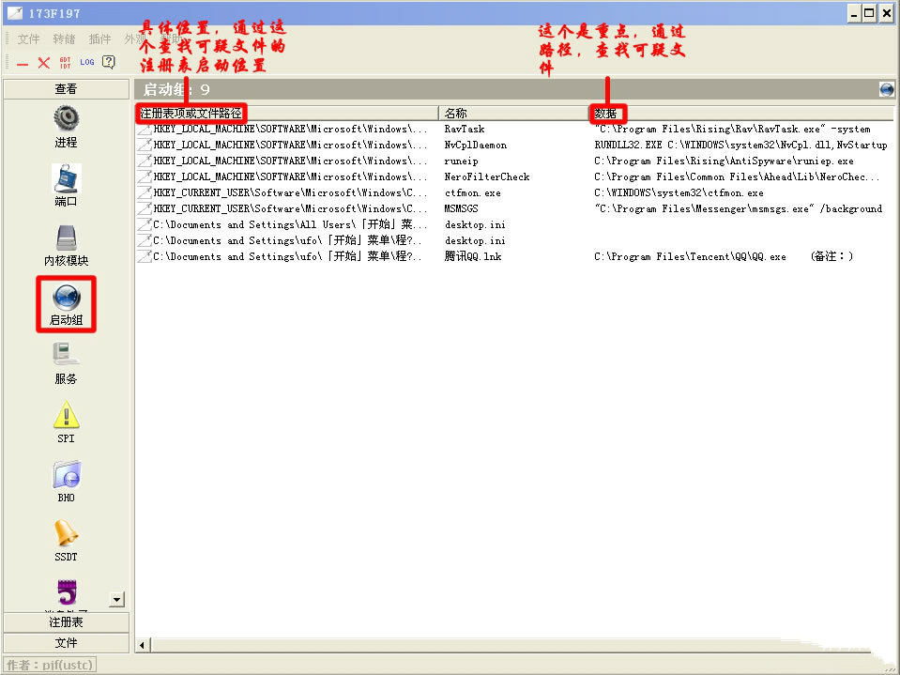Click the GDT/IDT toolbar icon
900x675 pixels.
[x=65, y=62]
